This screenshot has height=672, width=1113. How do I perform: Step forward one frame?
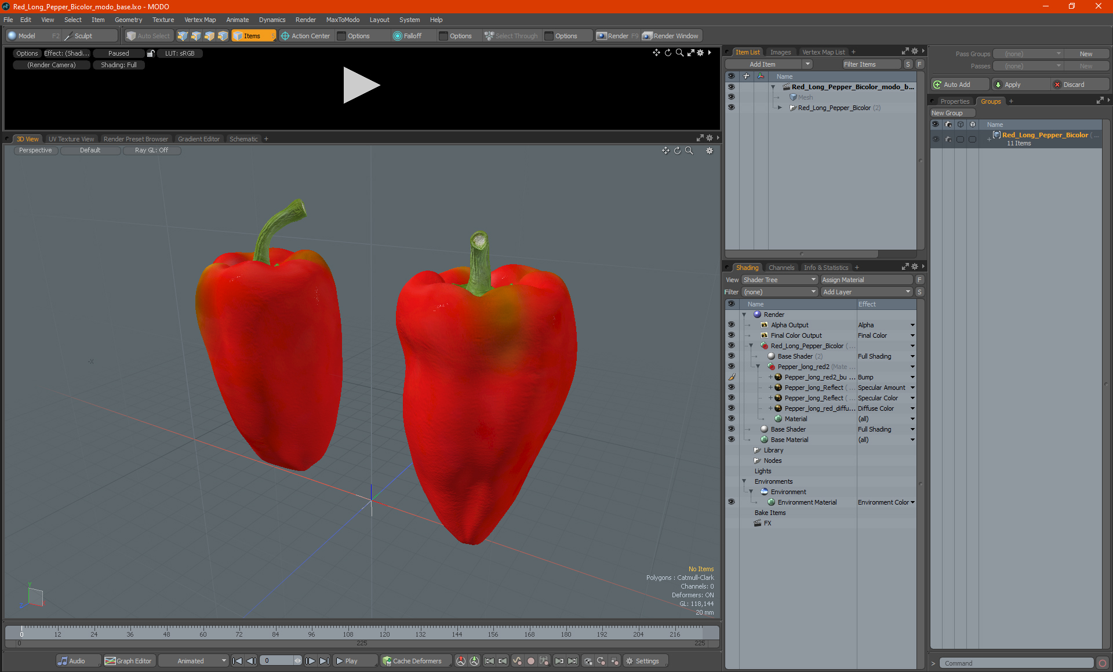click(310, 661)
